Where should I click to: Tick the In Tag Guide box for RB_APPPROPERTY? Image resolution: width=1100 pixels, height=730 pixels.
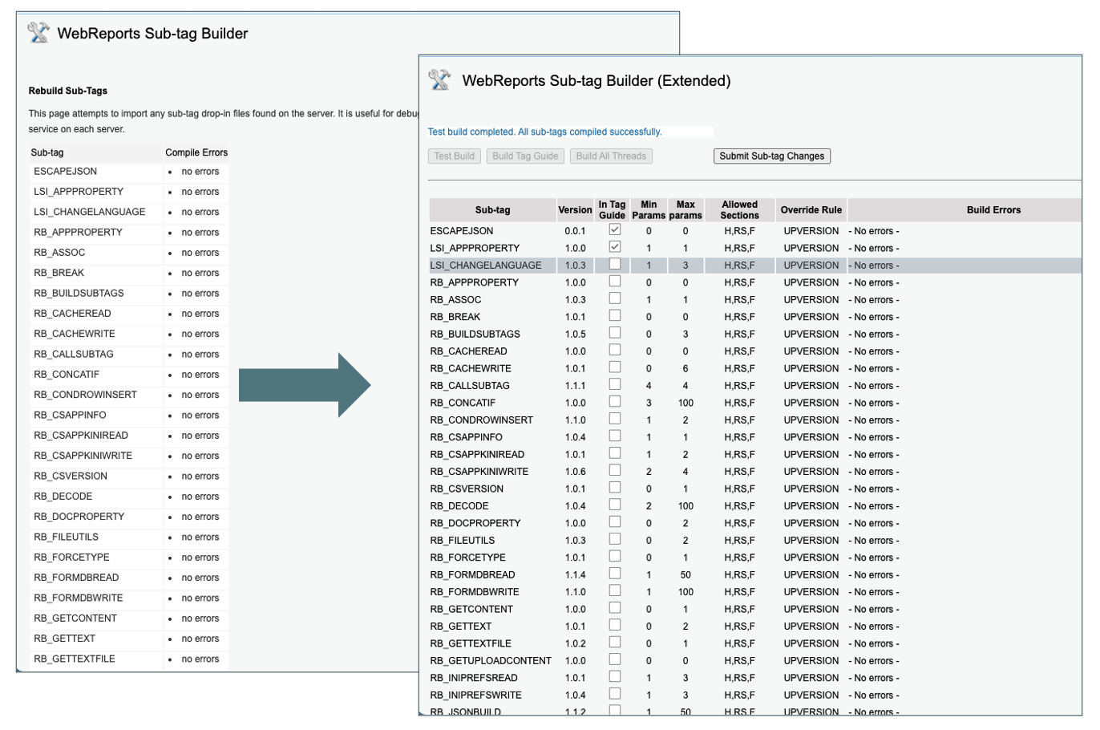(615, 281)
